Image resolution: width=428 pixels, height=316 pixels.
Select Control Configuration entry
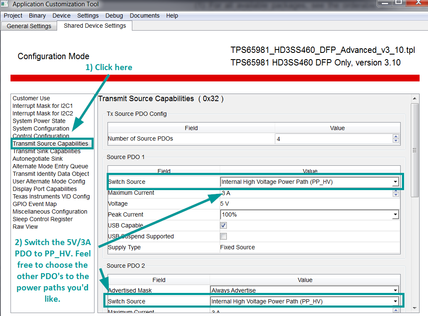(41, 136)
